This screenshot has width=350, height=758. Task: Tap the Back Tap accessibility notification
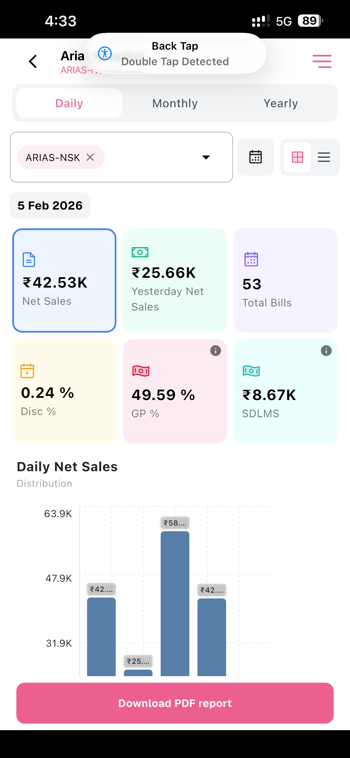click(x=175, y=53)
